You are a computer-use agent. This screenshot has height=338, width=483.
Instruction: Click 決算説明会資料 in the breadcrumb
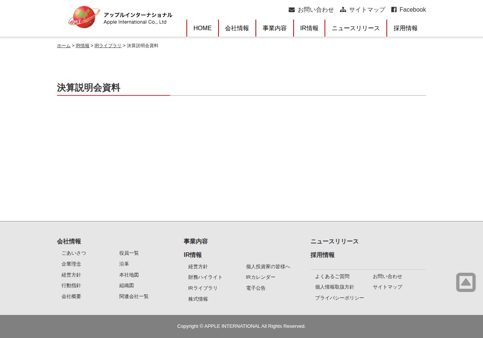pyautogui.click(x=143, y=46)
